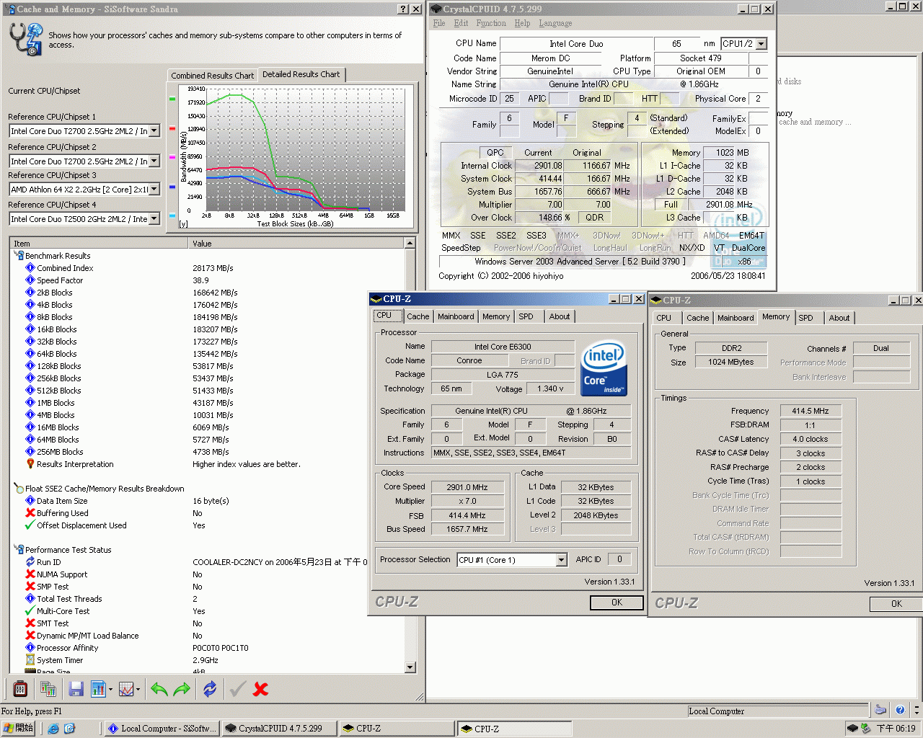The height and width of the screenshot is (738, 923).
Task: Open the Reference CPU/Chipset 2 dropdown
Action: (x=154, y=161)
